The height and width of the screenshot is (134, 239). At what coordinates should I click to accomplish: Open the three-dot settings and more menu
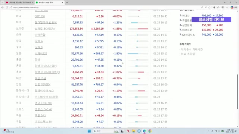[x=227, y=7]
